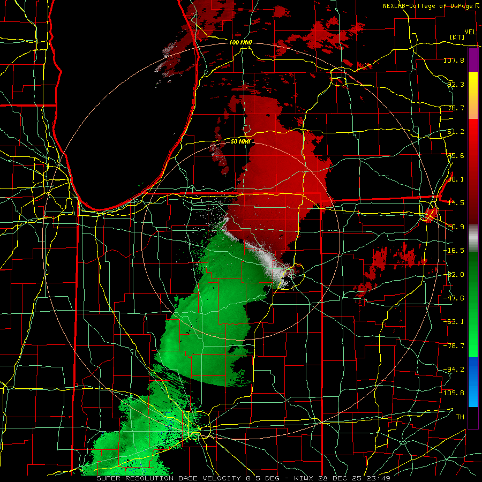Click the 30.1 legend value
Screen dimensions: 482x482
tap(456, 179)
